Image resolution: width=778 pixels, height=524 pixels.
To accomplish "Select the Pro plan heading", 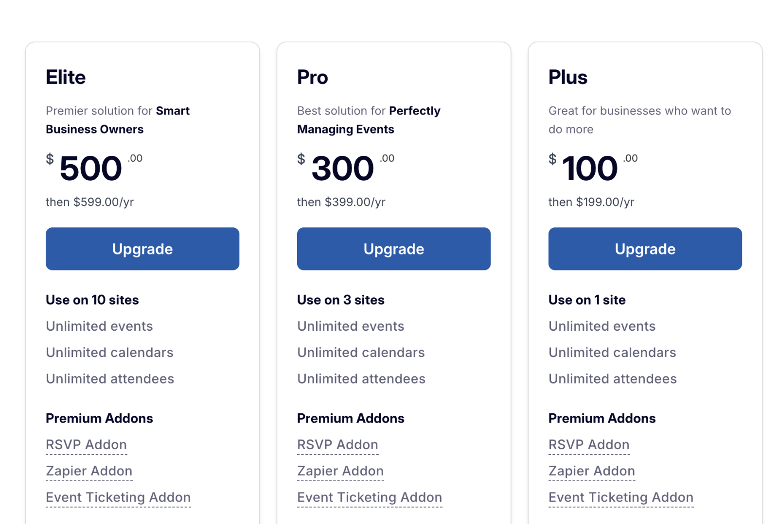I will tap(312, 77).
